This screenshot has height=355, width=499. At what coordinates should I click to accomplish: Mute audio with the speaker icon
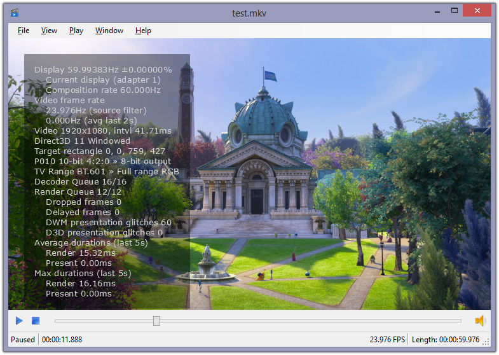480,321
